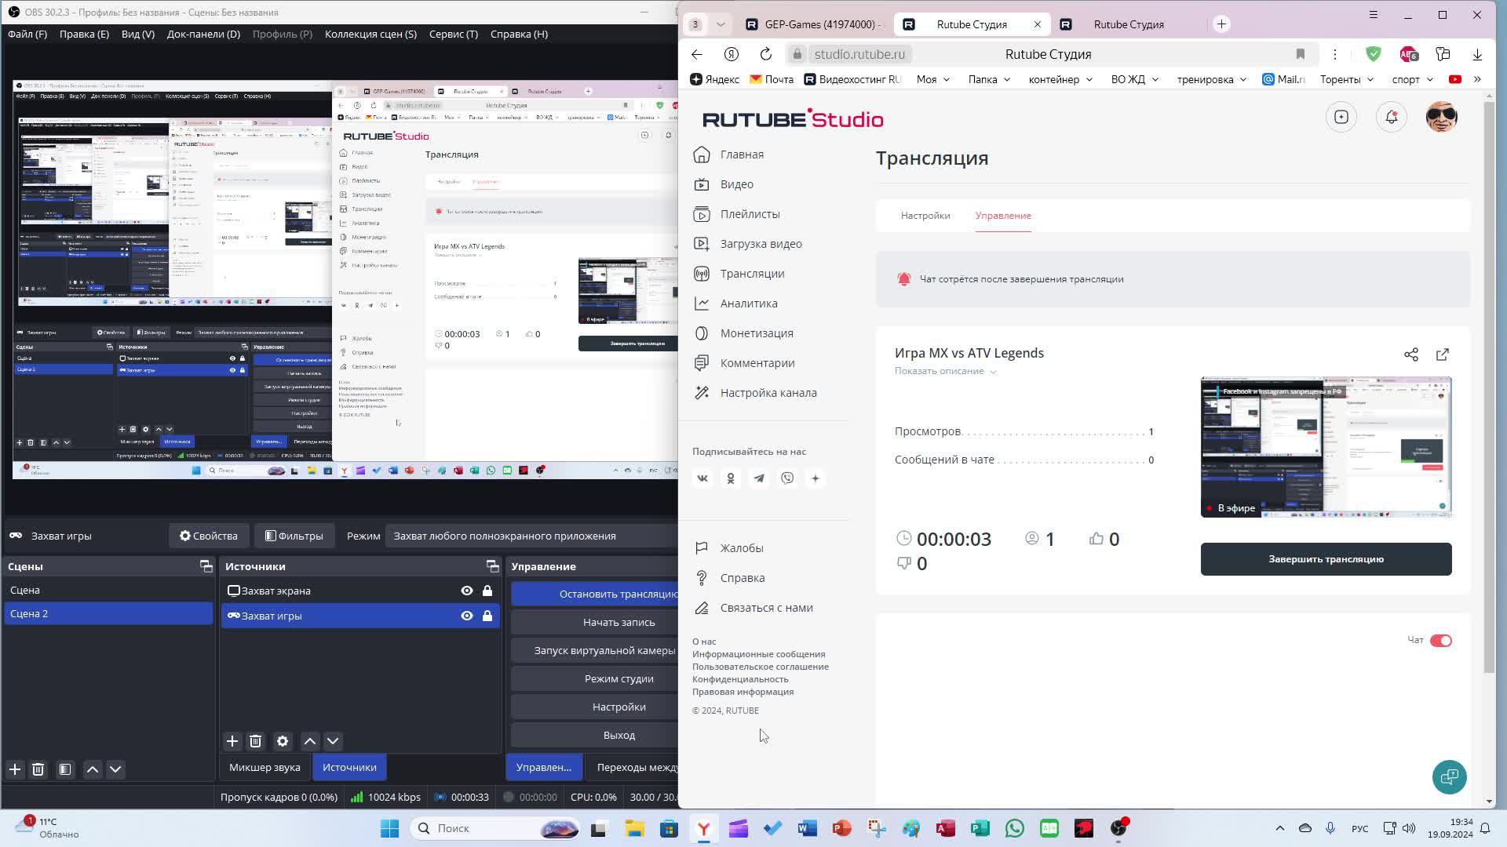
Task: Open source properties gear in OBS Источники
Action: point(283,741)
